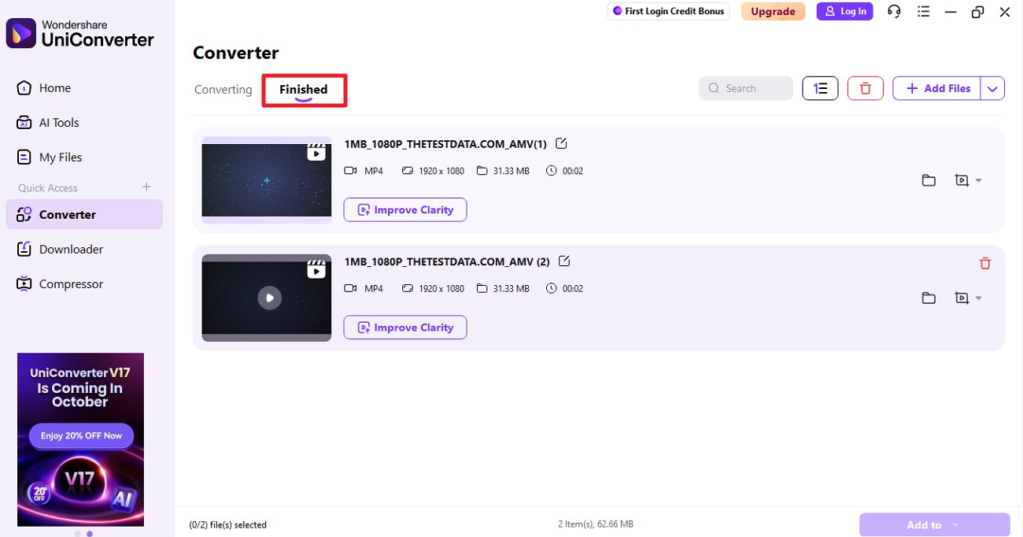The height and width of the screenshot is (537, 1023).
Task: Click the Upgrade button
Action: pyautogui.click(x=773, y=11)
